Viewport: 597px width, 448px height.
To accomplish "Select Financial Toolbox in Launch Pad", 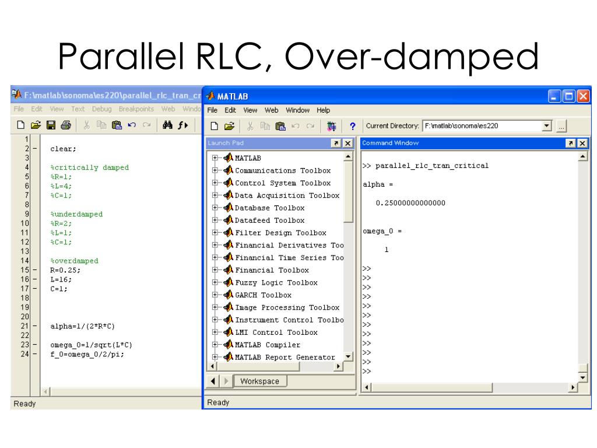I will click(272, 270).
